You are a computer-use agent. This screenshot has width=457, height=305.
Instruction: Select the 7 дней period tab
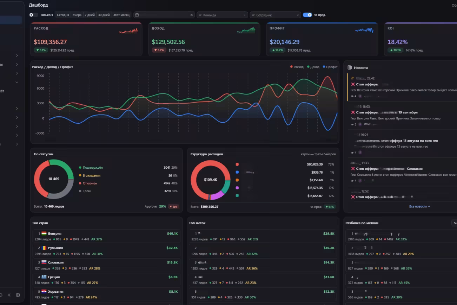click(x=90, y=15)
